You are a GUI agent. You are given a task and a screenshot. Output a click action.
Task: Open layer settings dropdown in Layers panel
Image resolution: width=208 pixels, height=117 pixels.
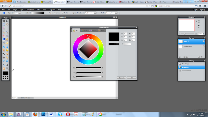tap(180, 57)
